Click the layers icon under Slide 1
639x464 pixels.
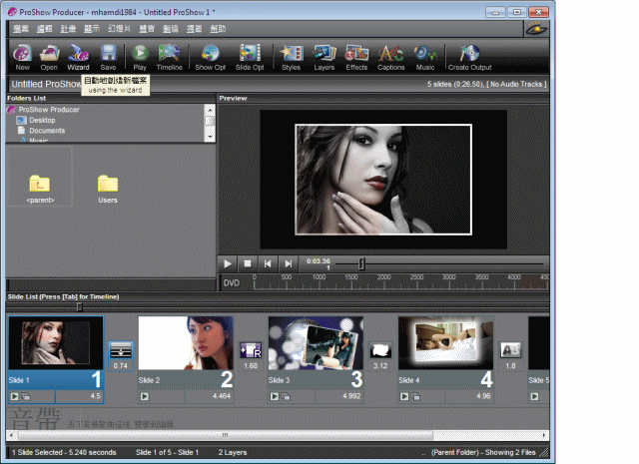(x=25, y=396)
